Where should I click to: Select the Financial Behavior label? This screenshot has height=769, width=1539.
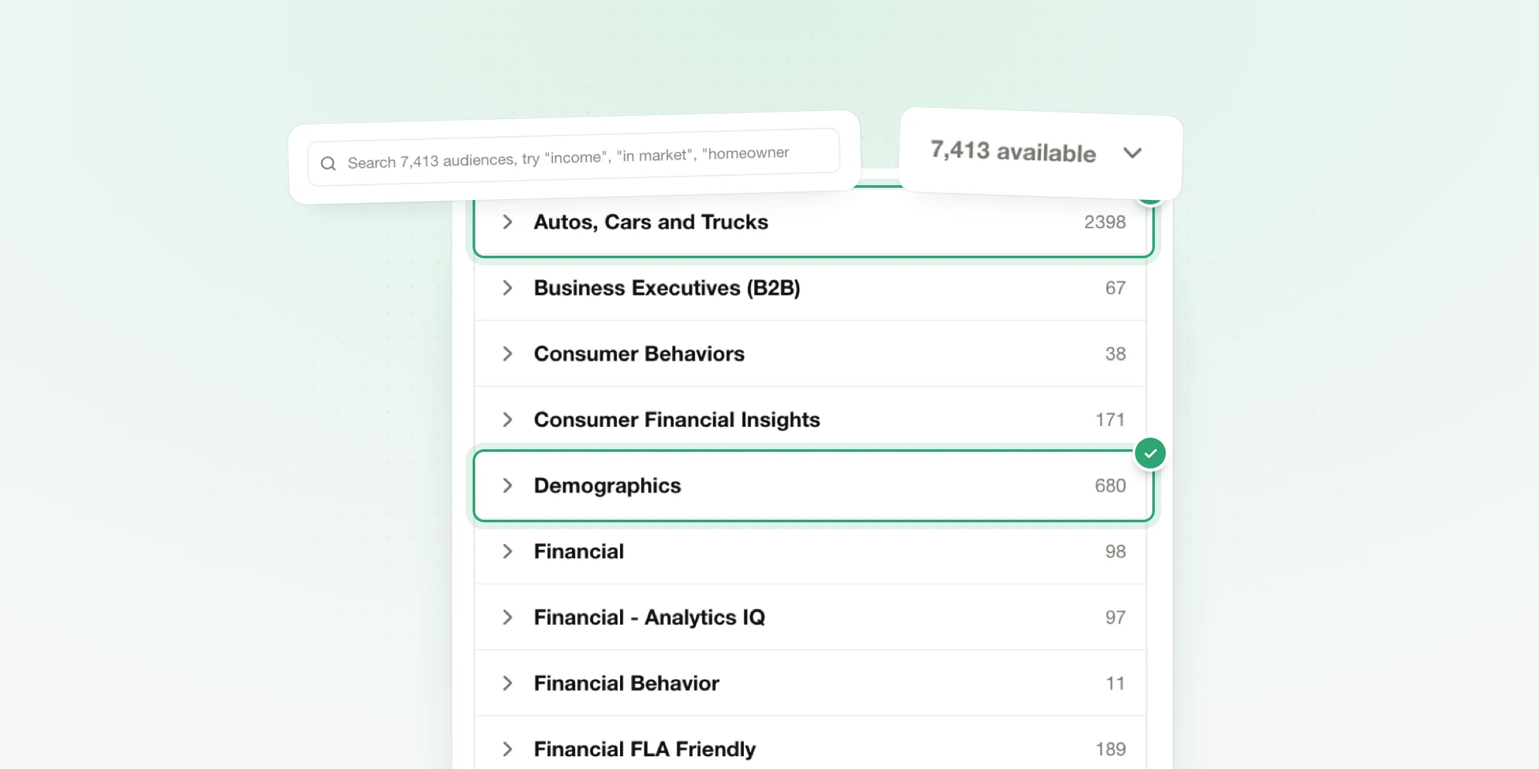627,684
